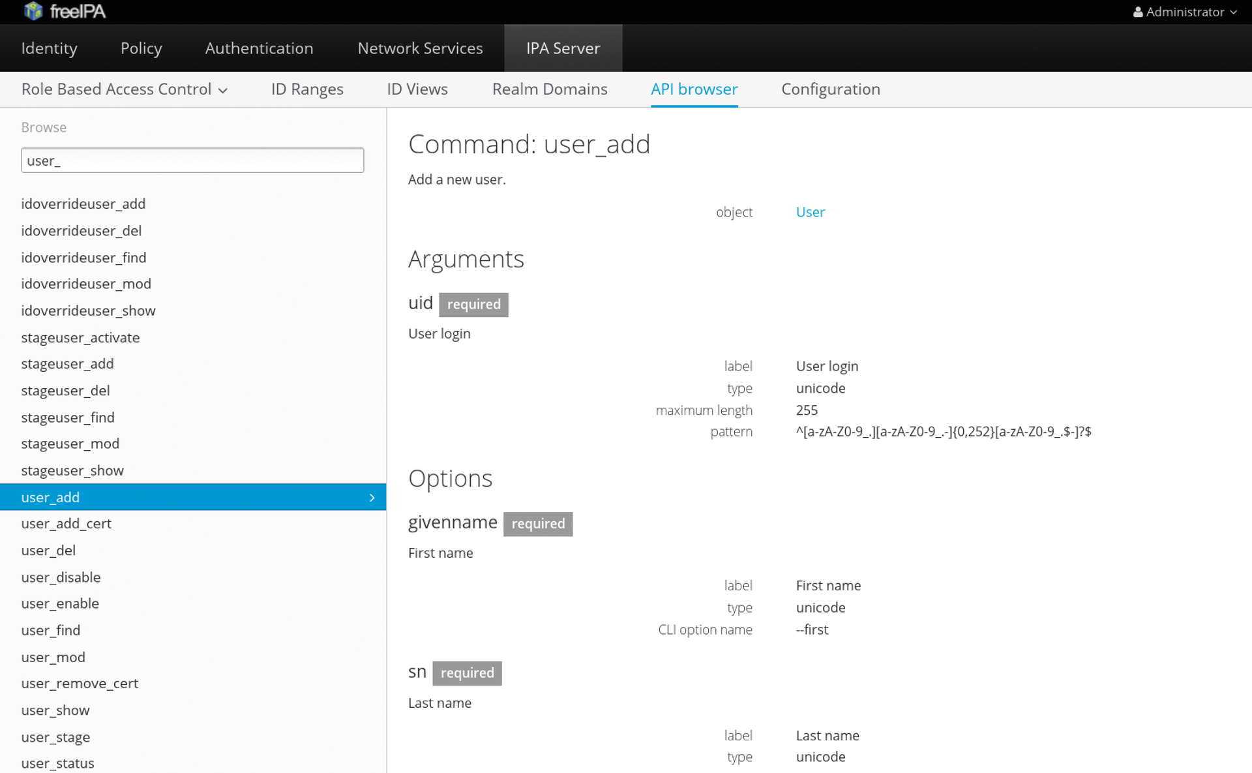1252x773 pixels.
Task: Open the Administrator account dropdown
Action: point(1184,12)
